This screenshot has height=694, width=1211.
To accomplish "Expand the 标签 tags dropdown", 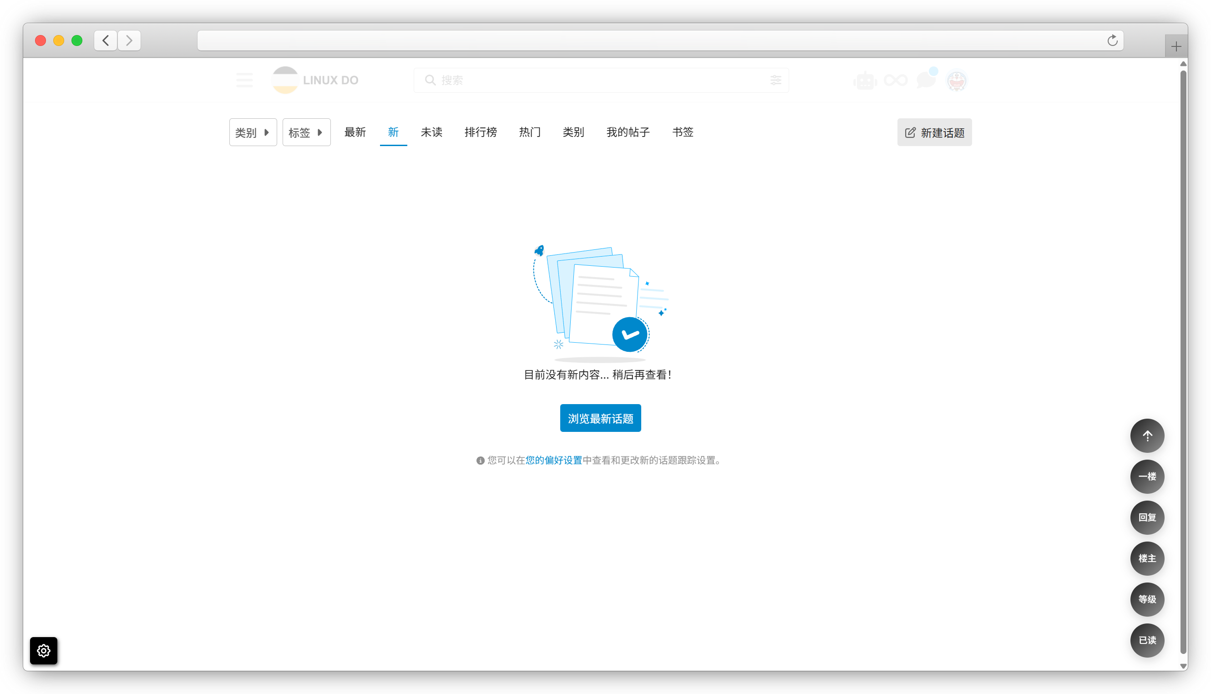I will click(306, 132).
